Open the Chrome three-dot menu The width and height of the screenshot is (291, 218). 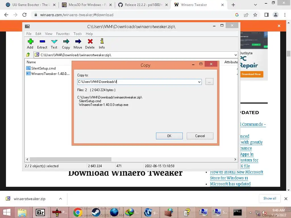(x=285, y=15)
